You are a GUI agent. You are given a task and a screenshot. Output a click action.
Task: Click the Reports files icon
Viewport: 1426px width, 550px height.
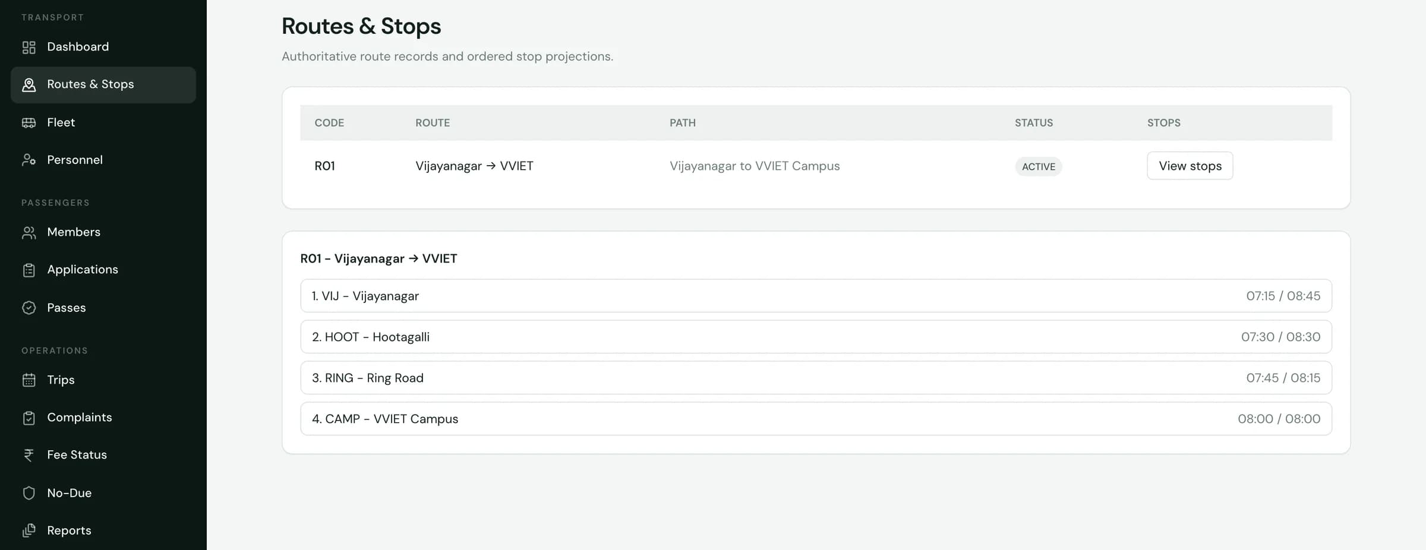(29, 530)
